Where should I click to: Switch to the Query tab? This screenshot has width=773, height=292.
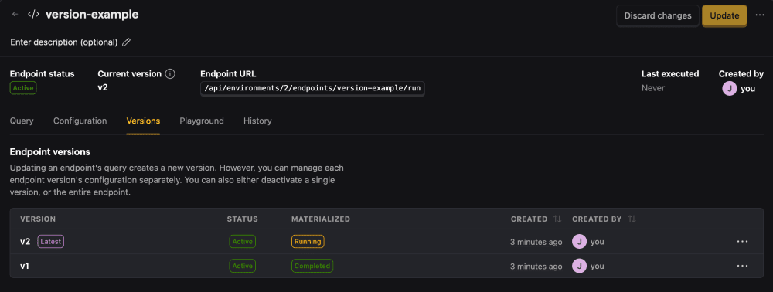(22, 121)
